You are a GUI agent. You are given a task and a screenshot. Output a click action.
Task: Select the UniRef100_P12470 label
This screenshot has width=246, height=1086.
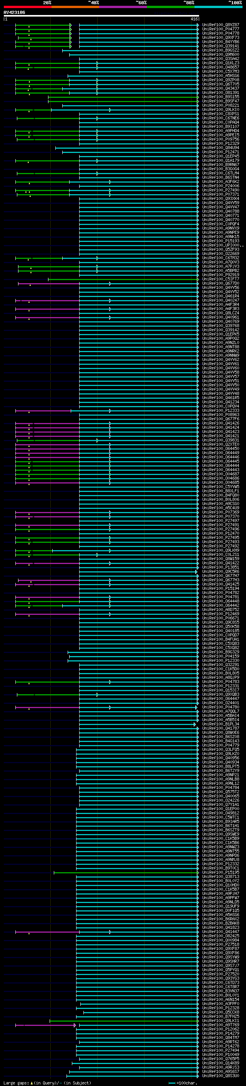pos(220,533)
